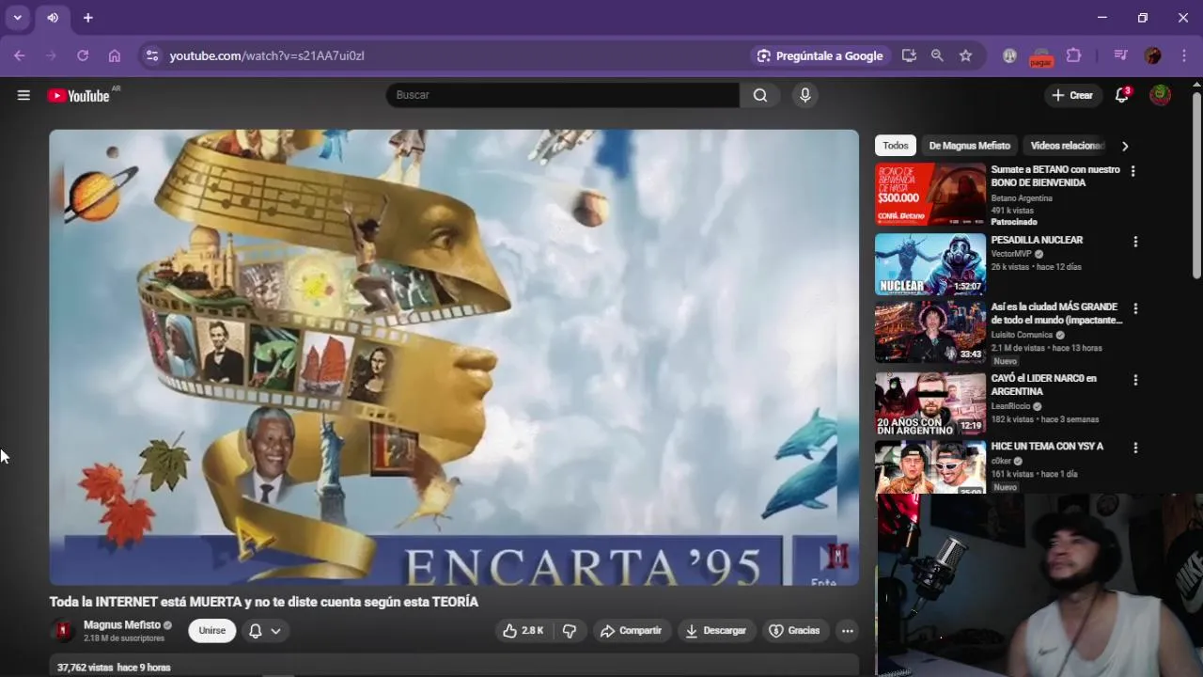Like the video with thumbs up

pos(523,631)
